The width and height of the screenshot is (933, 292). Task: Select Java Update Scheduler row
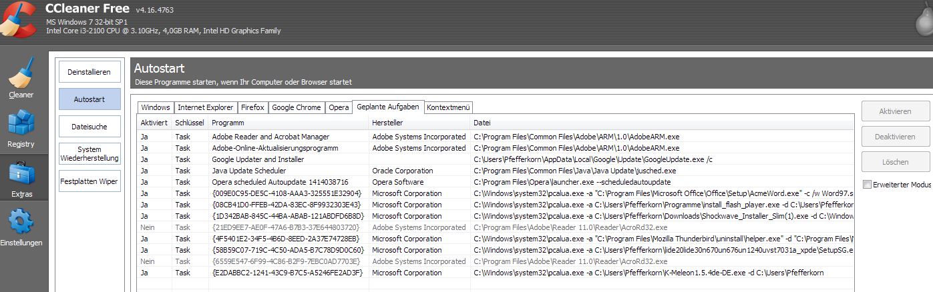[x=496, y=171]
